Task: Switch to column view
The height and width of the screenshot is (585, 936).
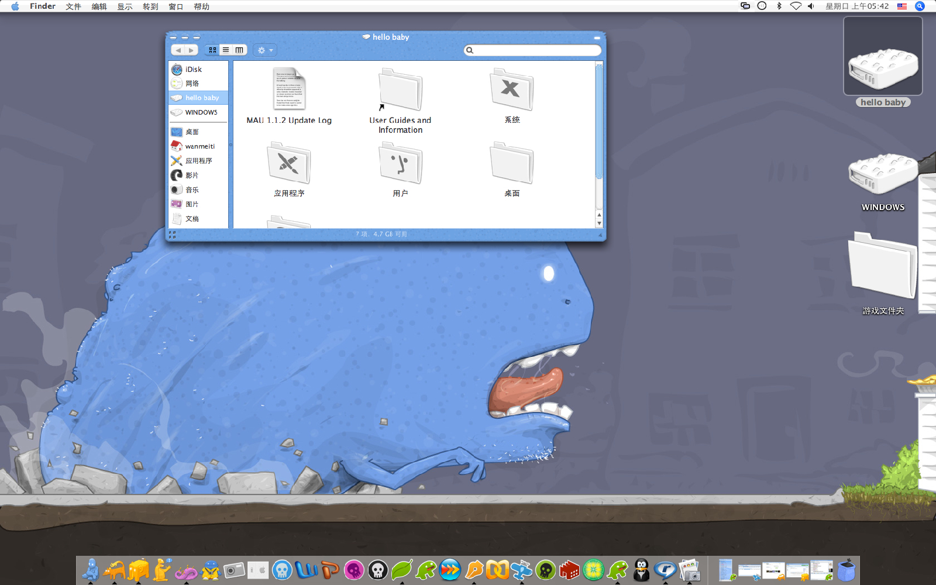Action: pyautogui.click(x=239, y=50)
